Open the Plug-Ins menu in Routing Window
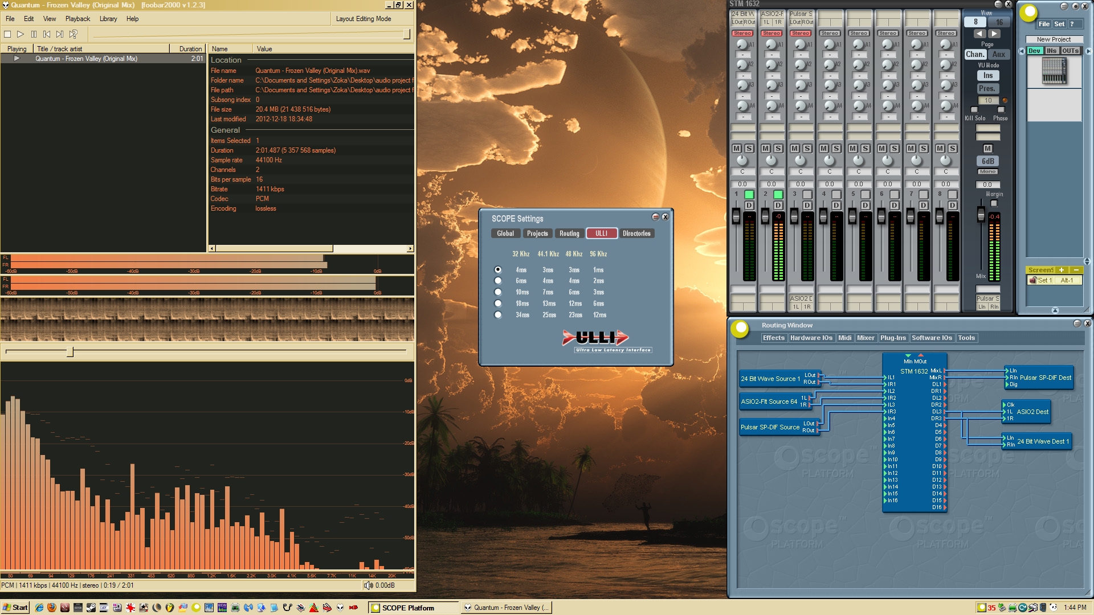Screen dimensions: 1094x615 click(x=893, y=338)
